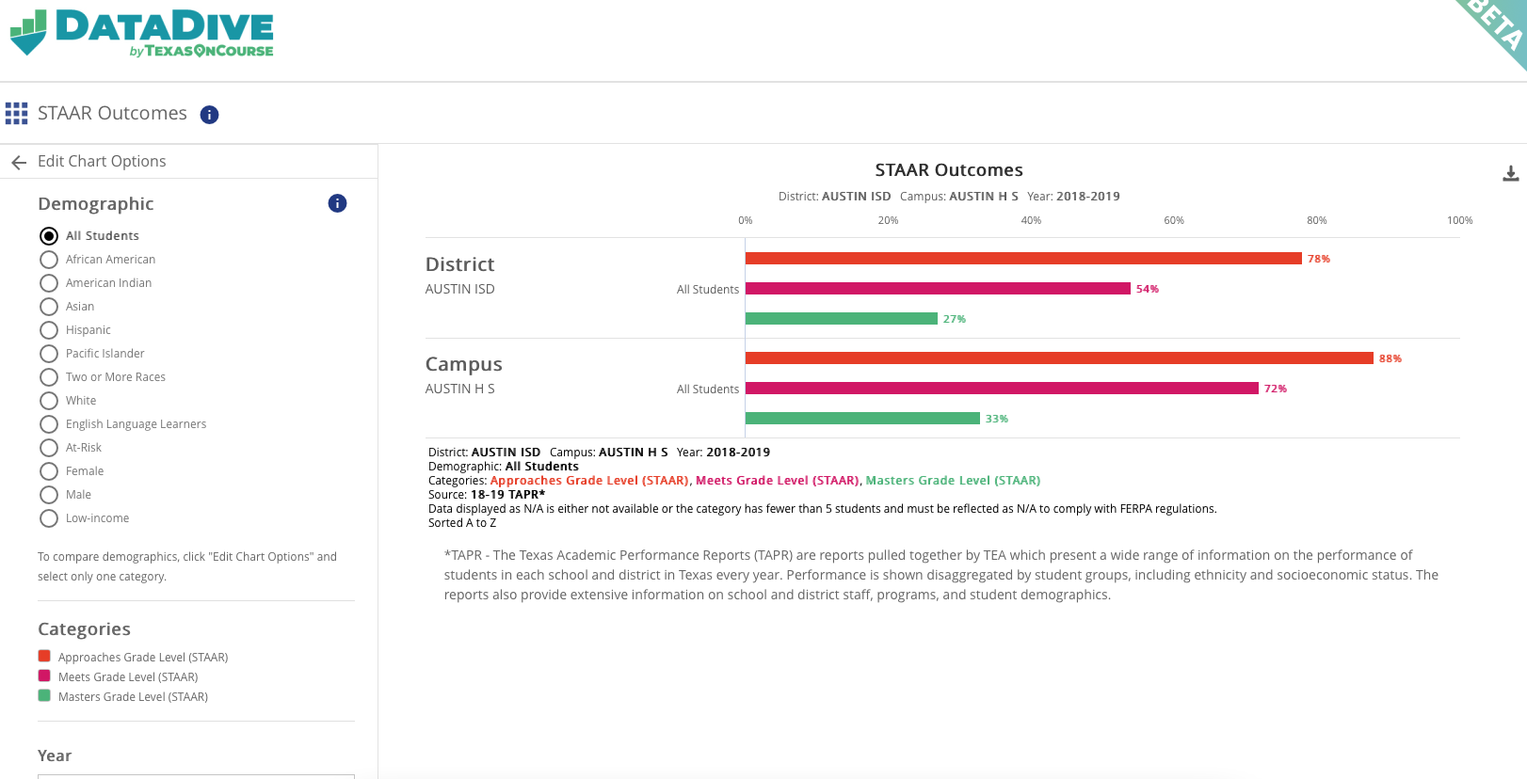1527x779 pixels.
Task: Click the Campus heading in chart
Action: 463,364
